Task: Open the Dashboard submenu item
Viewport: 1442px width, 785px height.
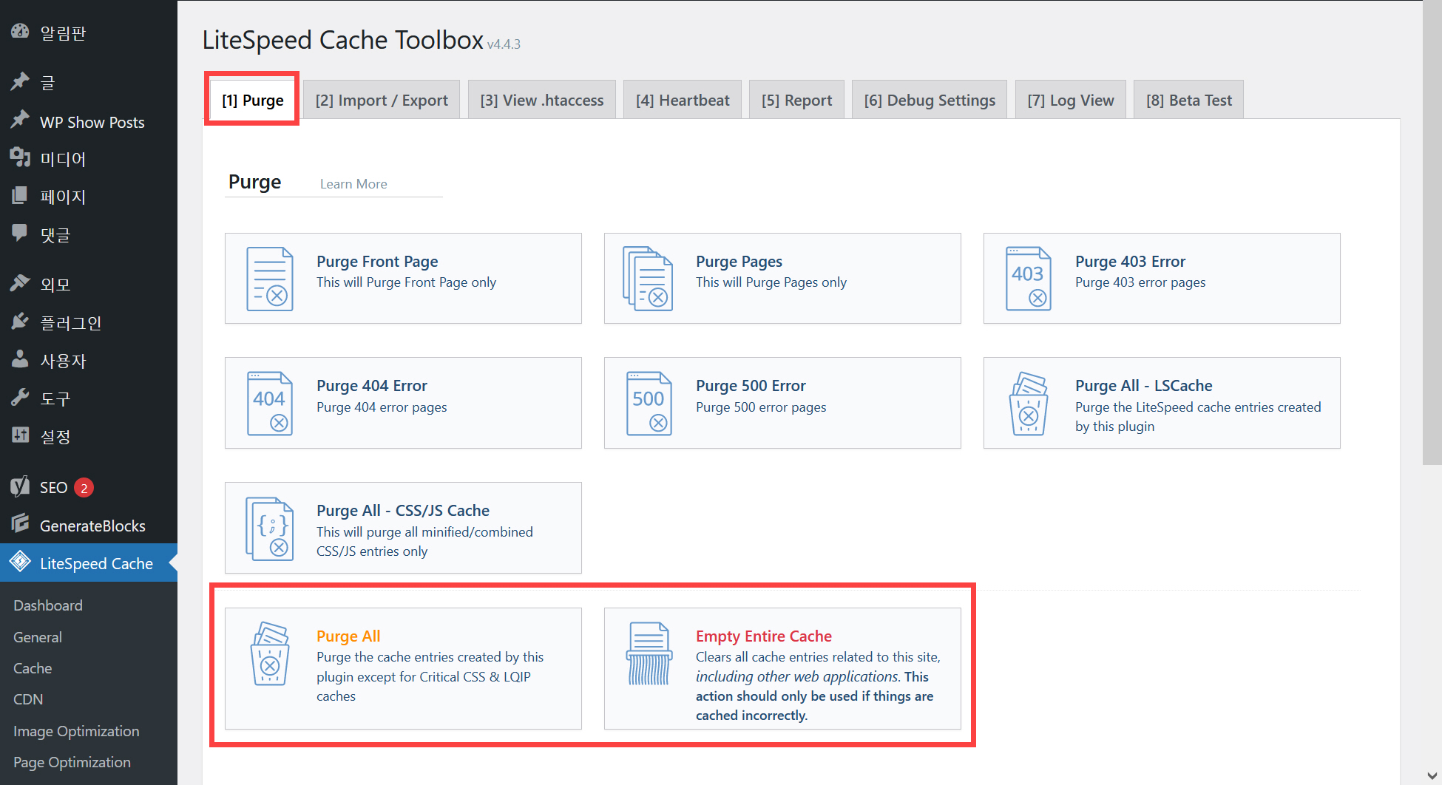Action: coord(48,605)
